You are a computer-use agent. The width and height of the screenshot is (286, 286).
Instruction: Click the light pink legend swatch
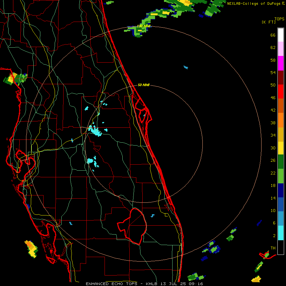point(281,49)
